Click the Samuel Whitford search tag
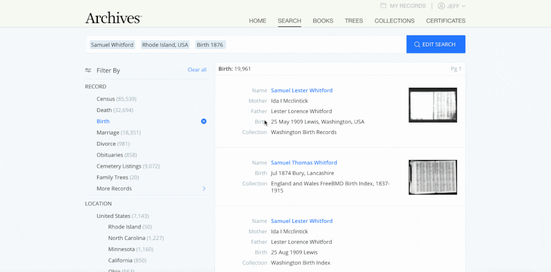551x272 pixels. (112, 45)
